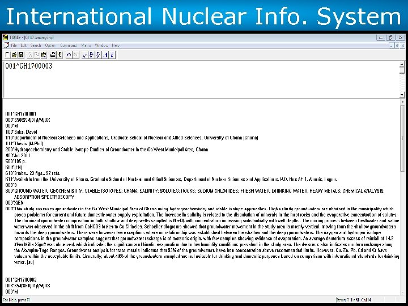Click the Redo arrow toolbar icon
The width and height of the screenshot is (408, 306).
pos(75,55)
